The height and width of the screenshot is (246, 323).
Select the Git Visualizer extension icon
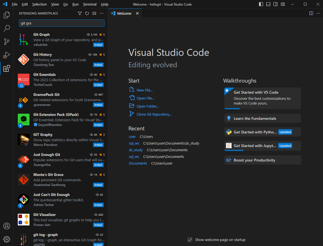tap(23, 220)
